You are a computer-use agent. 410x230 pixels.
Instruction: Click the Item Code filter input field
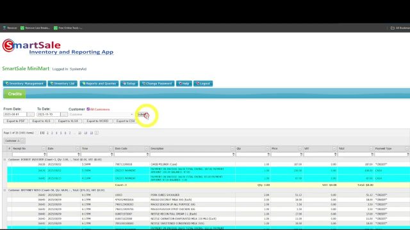click(x=130, y=155)
